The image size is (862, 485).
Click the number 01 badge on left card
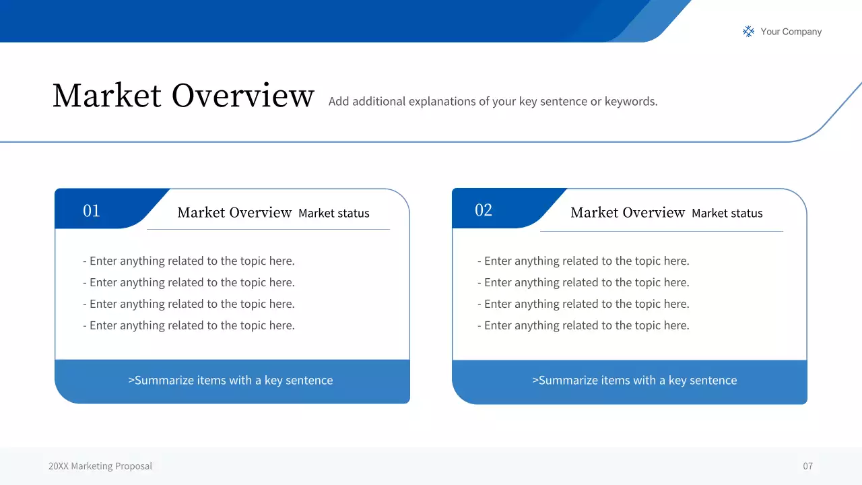[x=92, y=209]
